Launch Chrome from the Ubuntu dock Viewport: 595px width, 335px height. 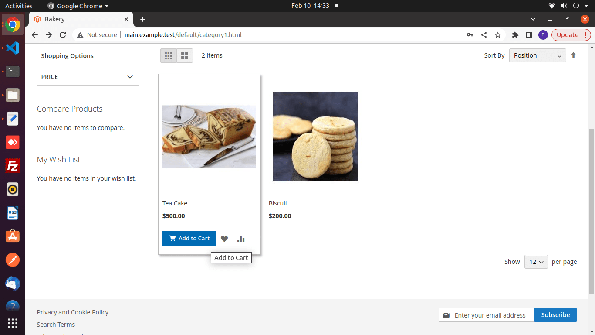[12, 24]
